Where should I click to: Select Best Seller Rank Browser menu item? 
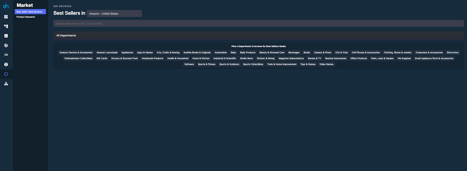(x=30, y=12)
